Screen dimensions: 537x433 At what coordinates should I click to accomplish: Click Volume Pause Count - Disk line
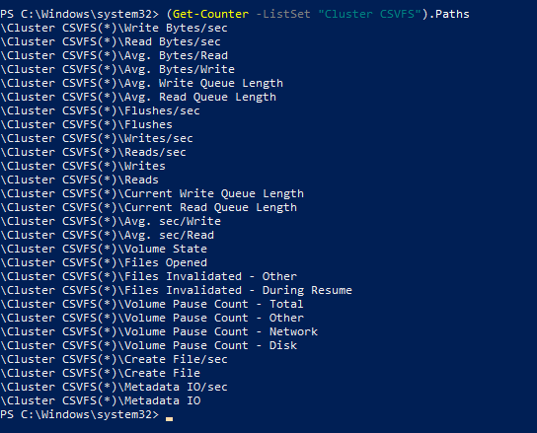point(148,345)
